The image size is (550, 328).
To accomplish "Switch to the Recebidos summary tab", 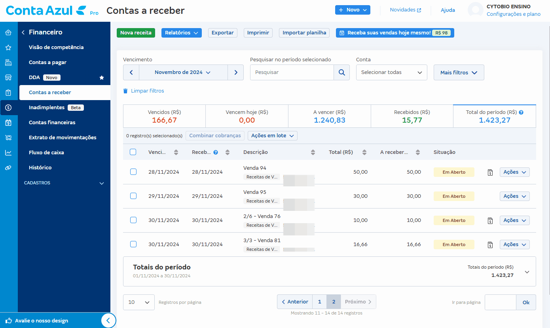I will click(412, 116).
